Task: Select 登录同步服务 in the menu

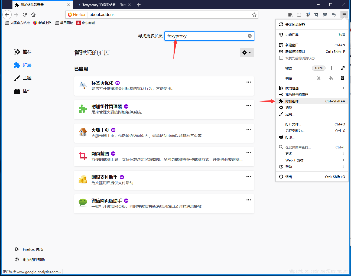Action: click(312, 24)
